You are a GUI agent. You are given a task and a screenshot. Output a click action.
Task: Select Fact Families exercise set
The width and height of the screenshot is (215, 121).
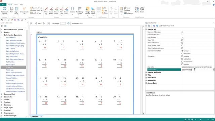point(10,62)
